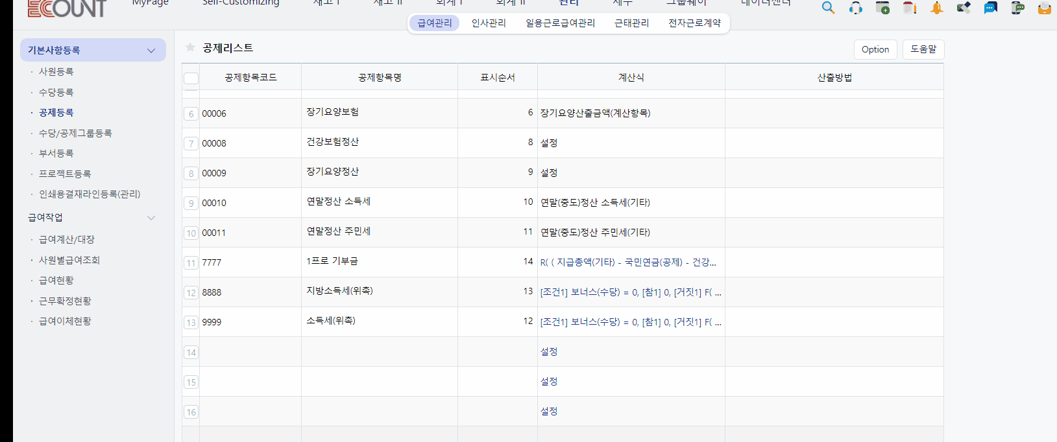Open 사원등록 in the sidebar
The width and height of the screenshot is (1057, 442).
tap(56, 71)
